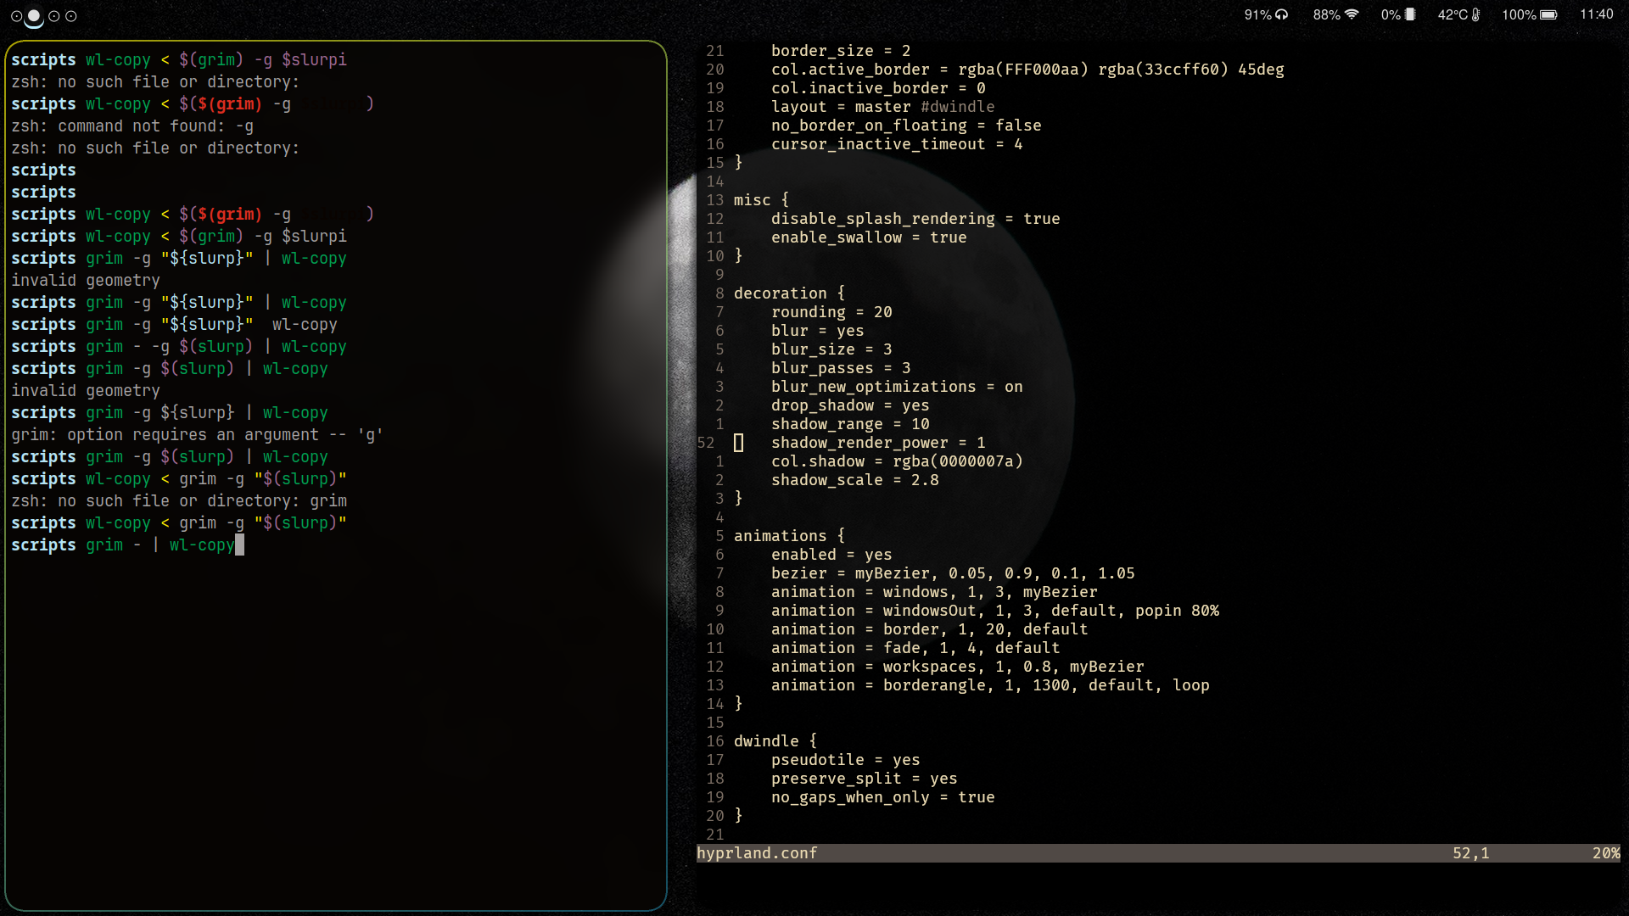Open the WiFi 88% status icon
This screenshot has width=1629, height=916.
click(x=1352, y=14)
